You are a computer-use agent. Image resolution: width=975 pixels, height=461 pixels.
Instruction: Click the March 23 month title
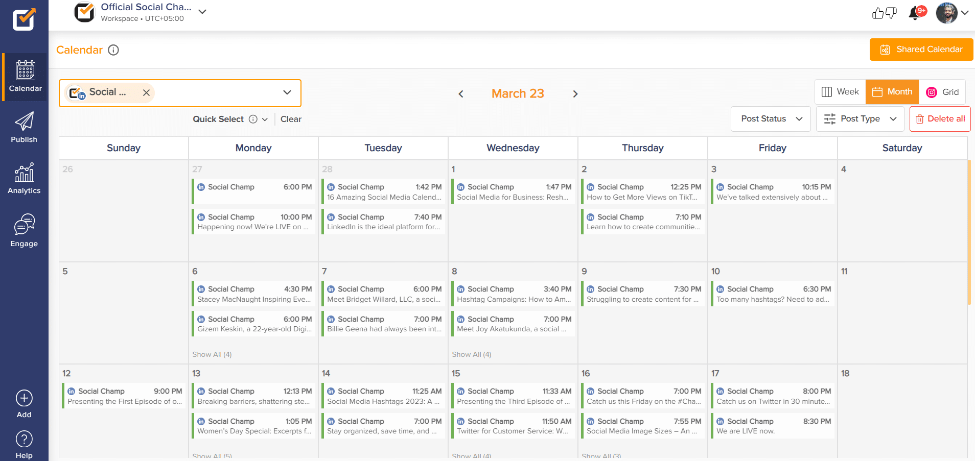[x=518, y=94]
